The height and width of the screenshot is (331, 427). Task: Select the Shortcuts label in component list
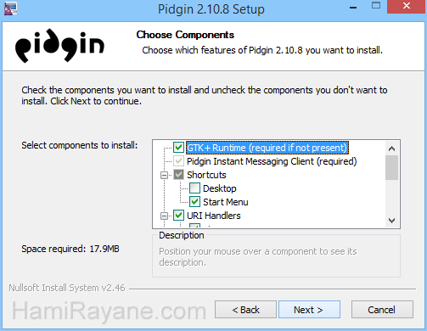(x=206, y=175)
